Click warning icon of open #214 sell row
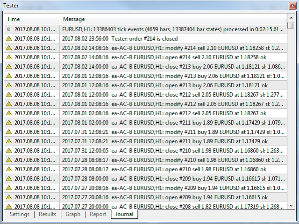Viewport: 299px width, 224px height. click(9, 57)
